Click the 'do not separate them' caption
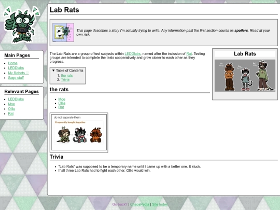Screen dimensions: 280x210 tap(67, 117)
